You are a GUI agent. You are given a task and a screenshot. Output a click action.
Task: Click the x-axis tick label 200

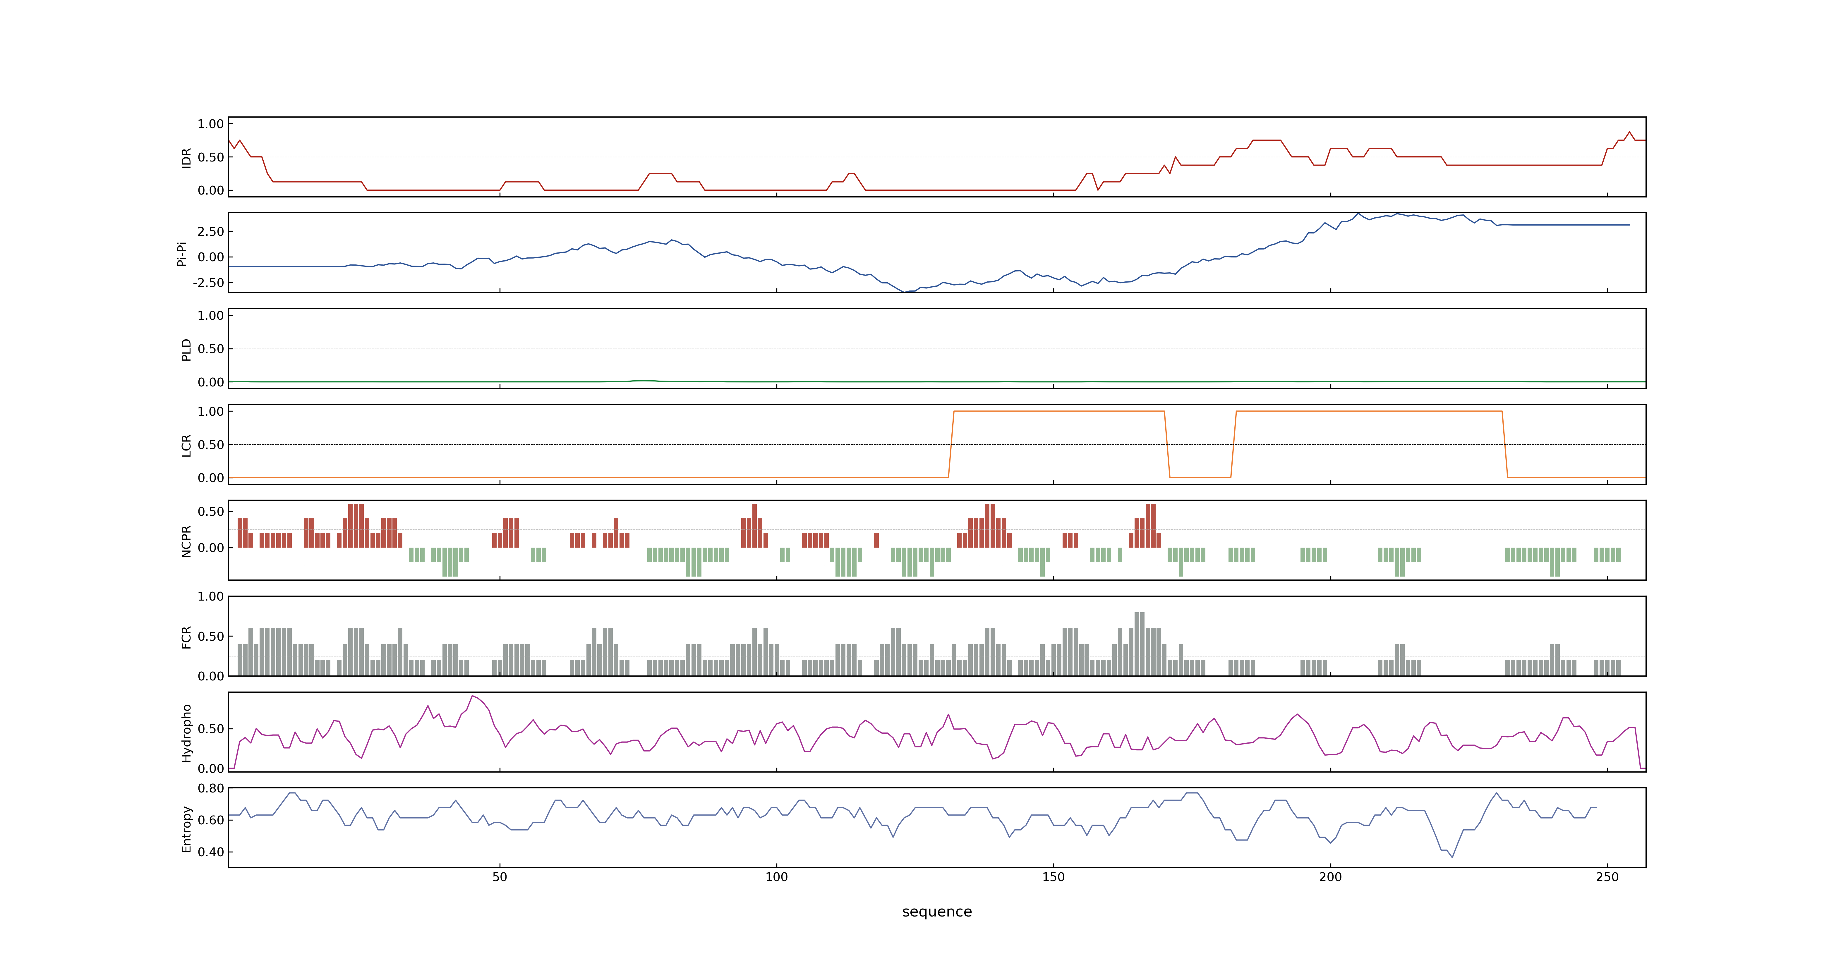pyautogui.click(x=1331, y=877)
